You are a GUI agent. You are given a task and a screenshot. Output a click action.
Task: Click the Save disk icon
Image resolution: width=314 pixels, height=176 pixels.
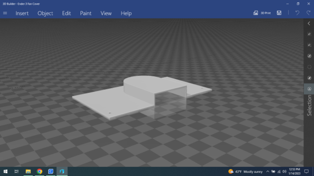tap(279, 13)
